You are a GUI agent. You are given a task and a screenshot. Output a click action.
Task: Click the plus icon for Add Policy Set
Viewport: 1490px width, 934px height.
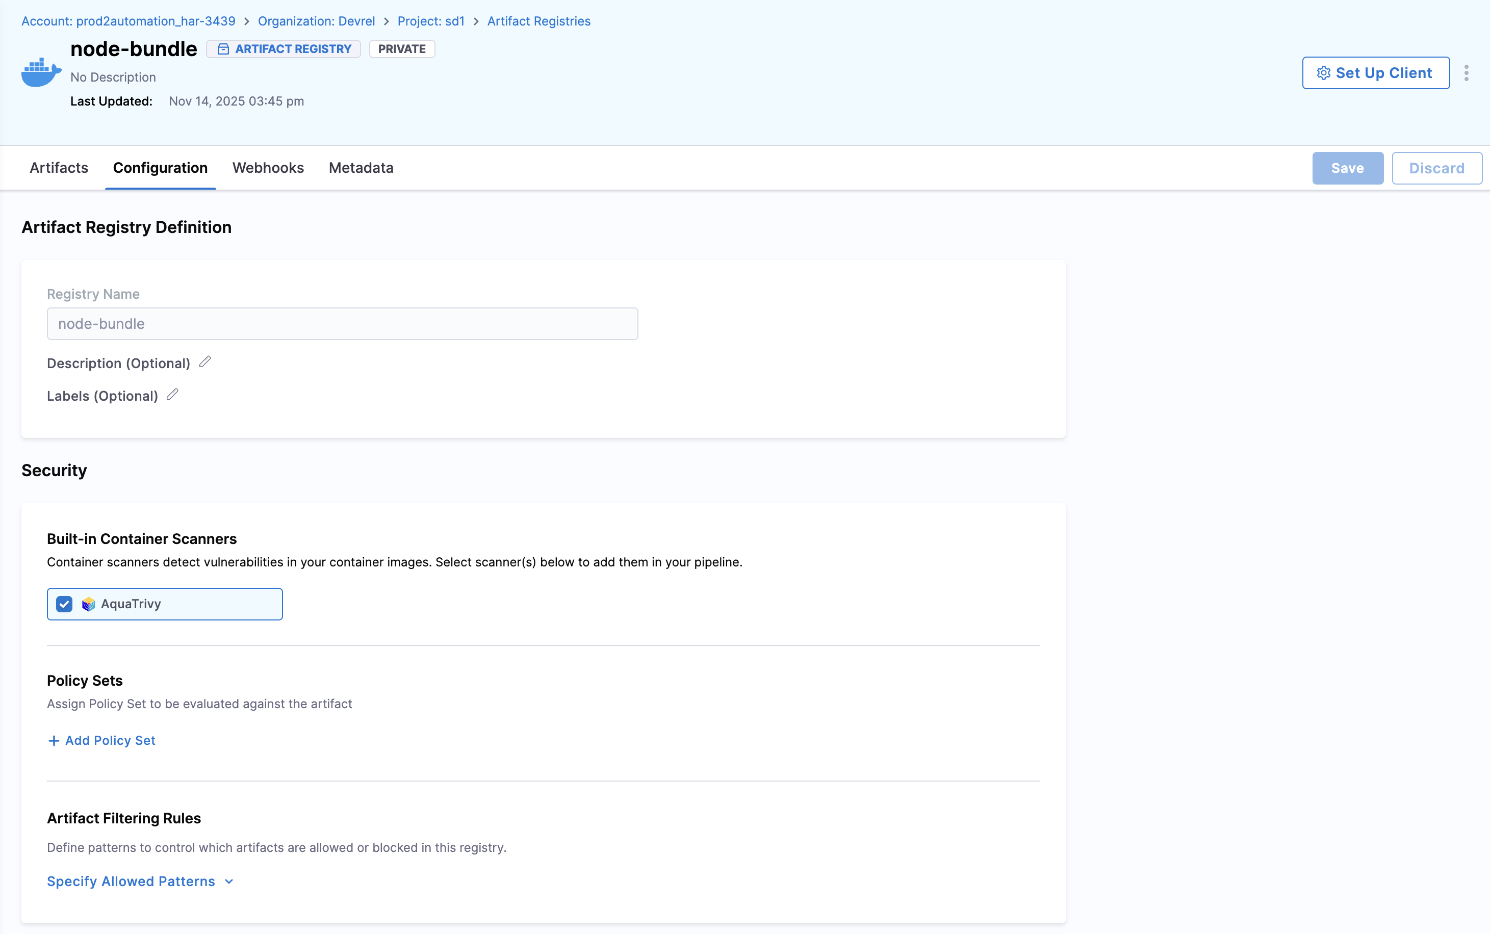54,741
